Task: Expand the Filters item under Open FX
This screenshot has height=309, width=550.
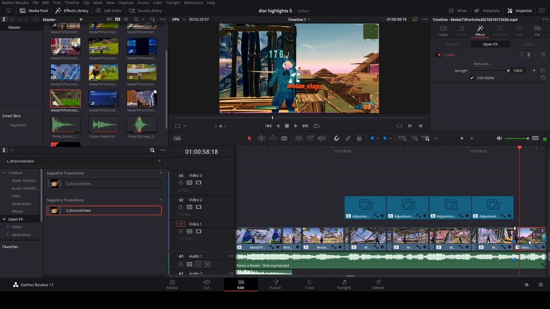Action: coord(8,227)
